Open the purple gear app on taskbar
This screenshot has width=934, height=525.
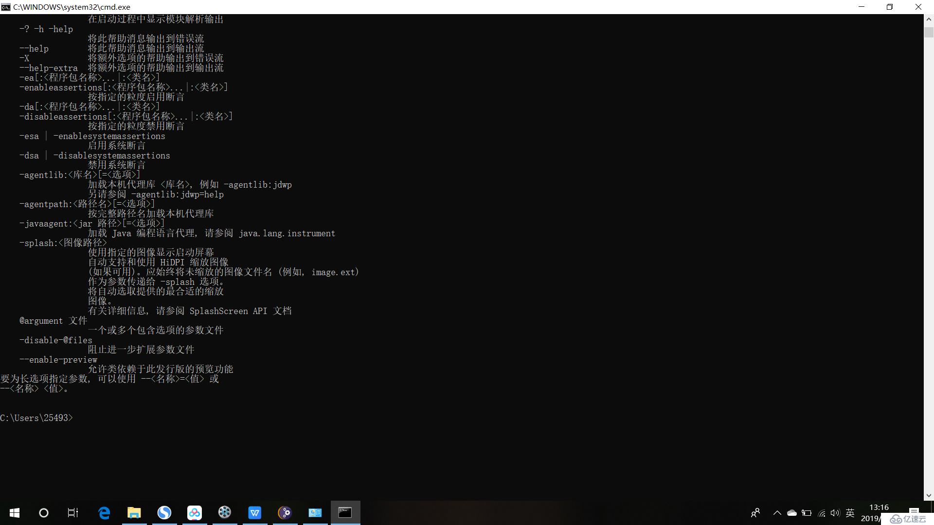click(x=285, y=513)
